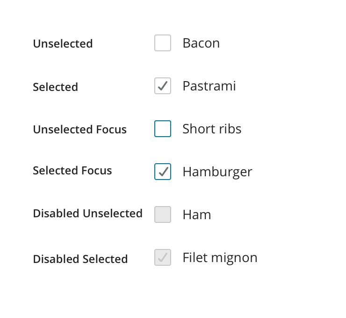
Task: Uncheck the Pastrami checkbox
Action: (163, 86)
